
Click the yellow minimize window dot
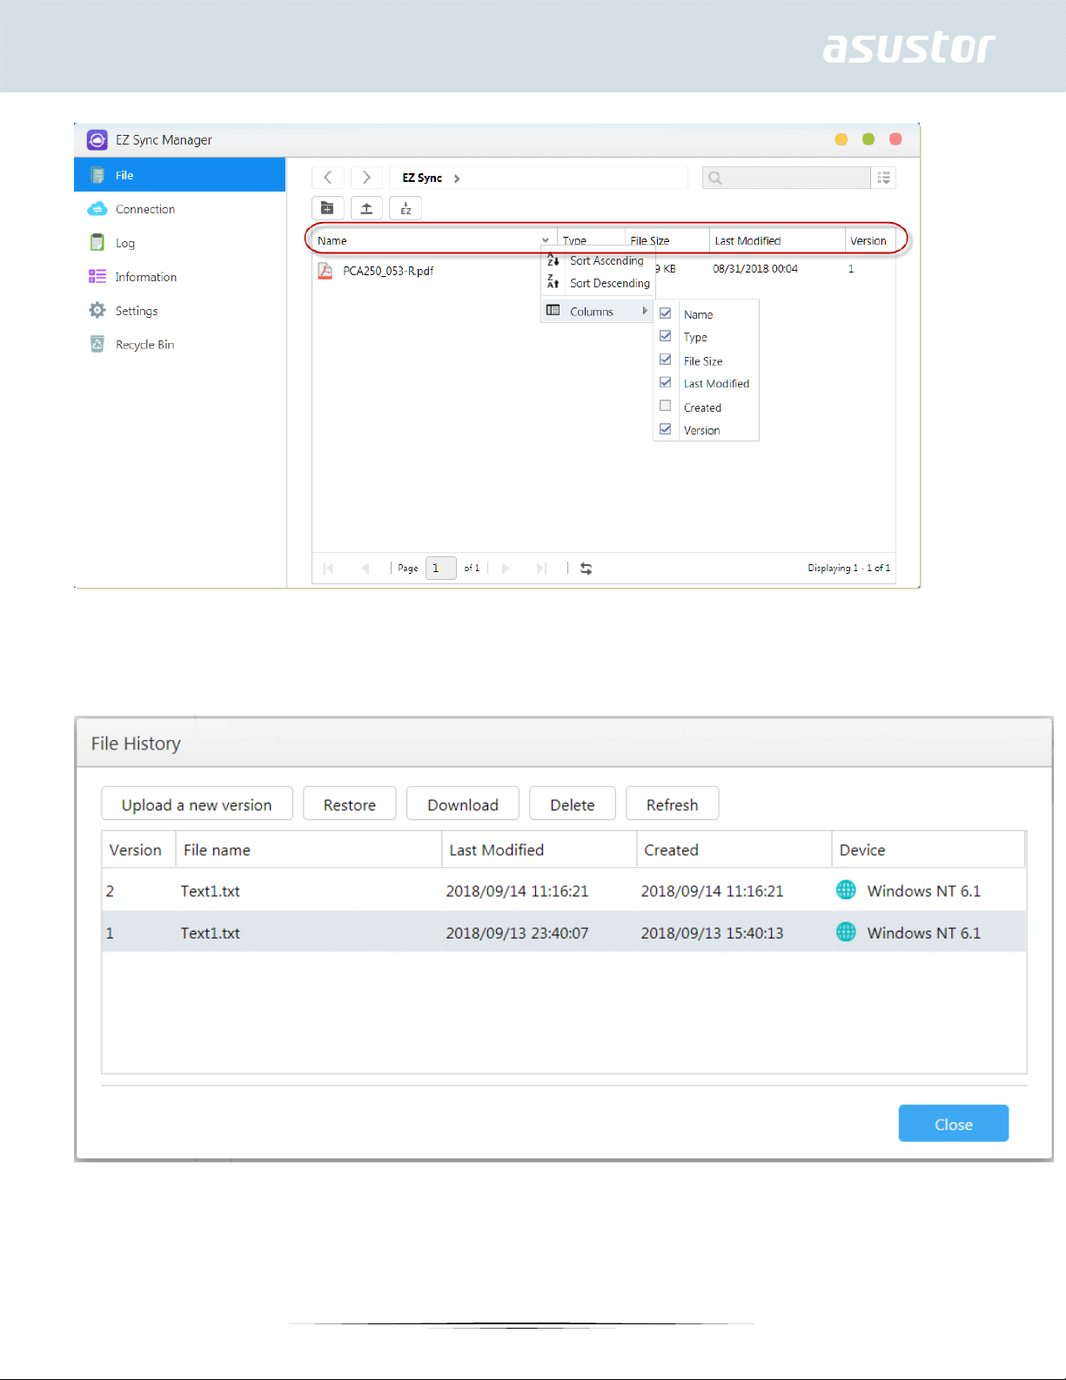coord(841,139)
